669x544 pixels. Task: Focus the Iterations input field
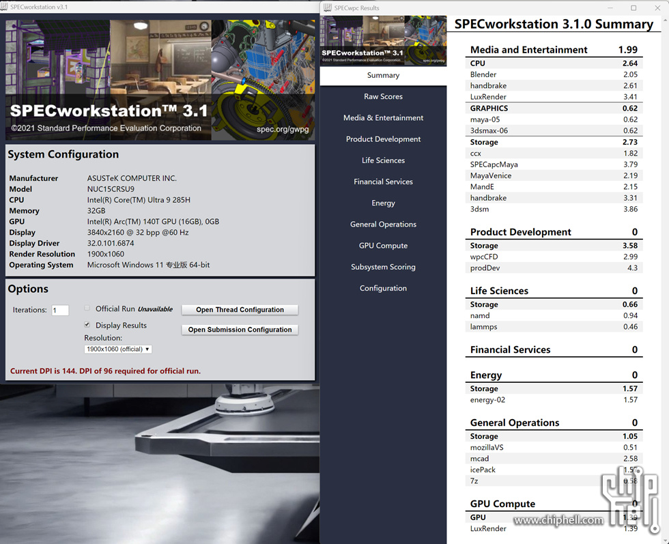pyautogui.click(x=60, y=310)
